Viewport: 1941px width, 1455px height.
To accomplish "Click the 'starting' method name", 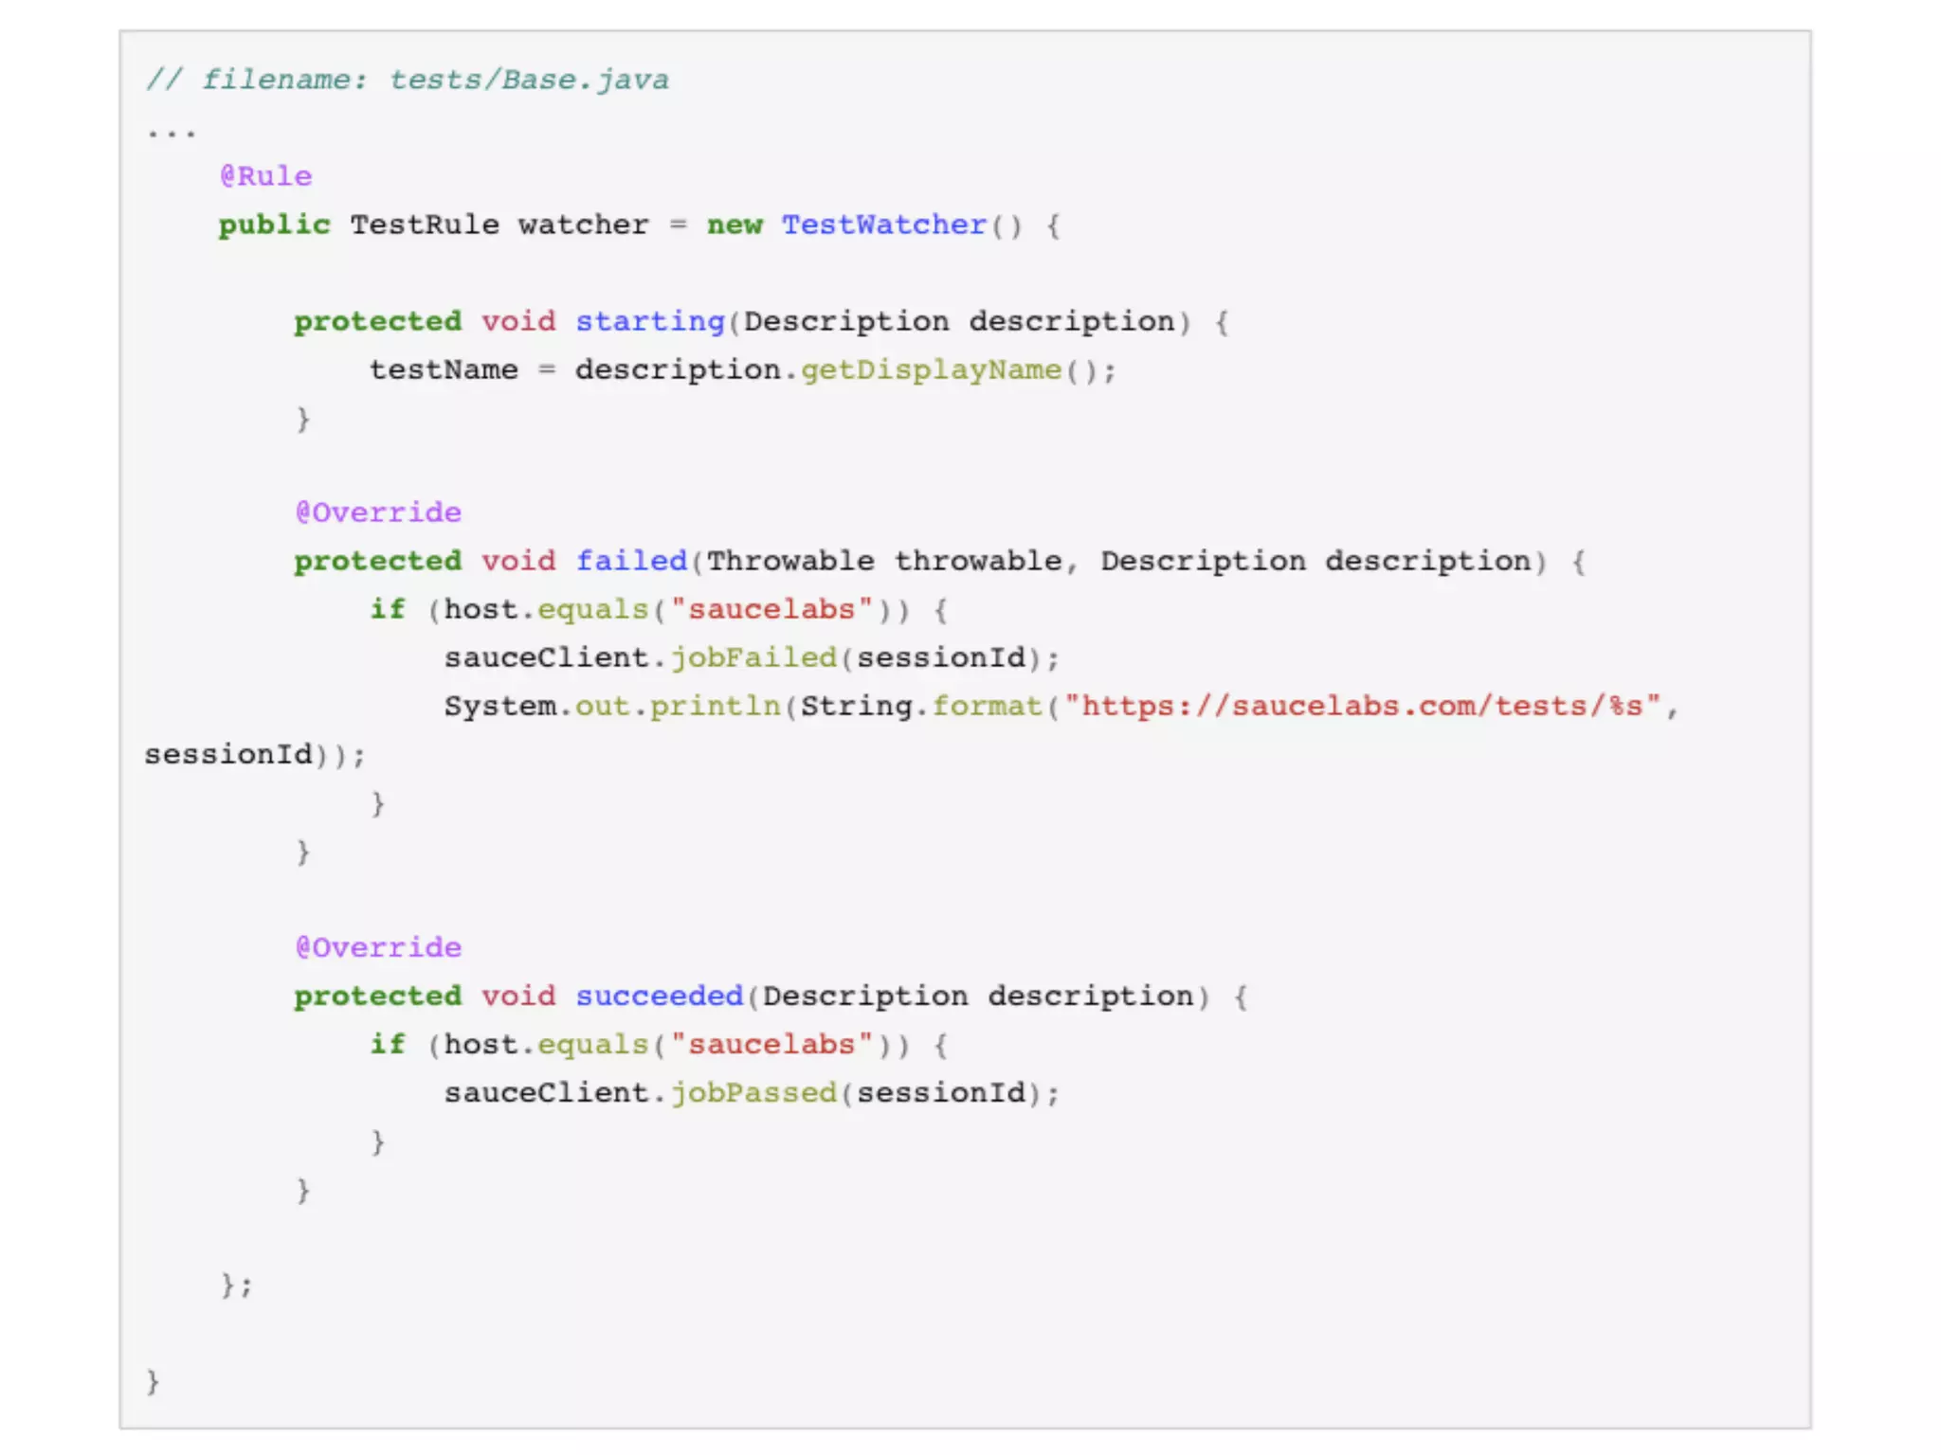I will tap(649, 321).
